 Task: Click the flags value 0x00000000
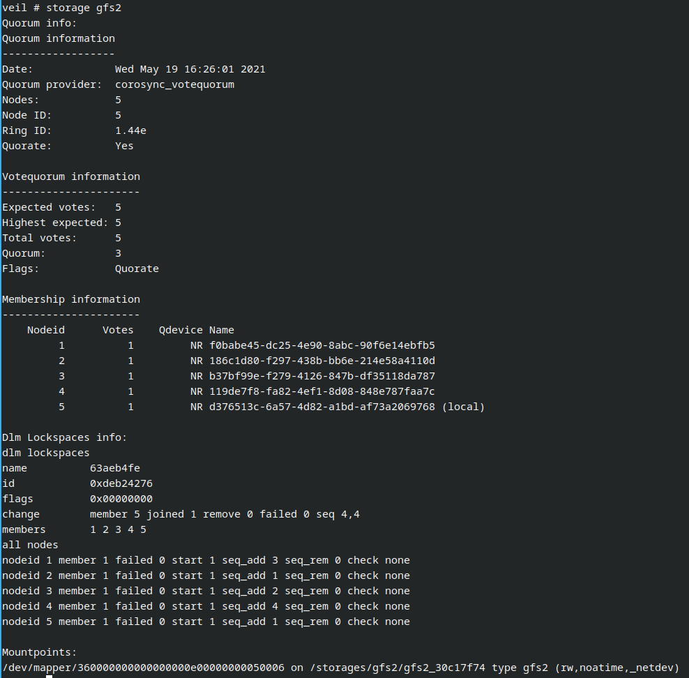121,499
